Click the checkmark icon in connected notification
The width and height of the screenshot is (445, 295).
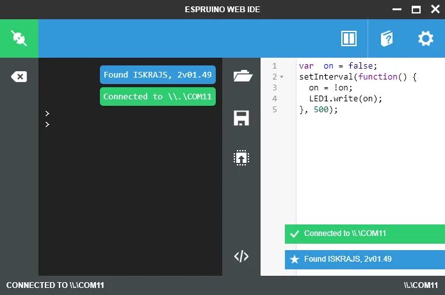point(295,234)
